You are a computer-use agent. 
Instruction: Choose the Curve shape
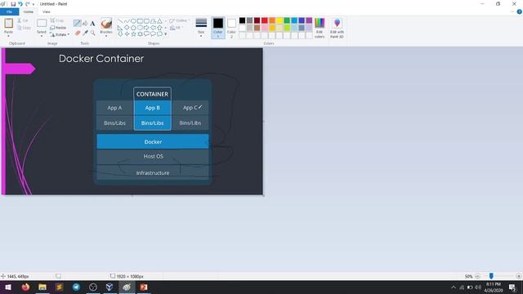tap(127, 21)
